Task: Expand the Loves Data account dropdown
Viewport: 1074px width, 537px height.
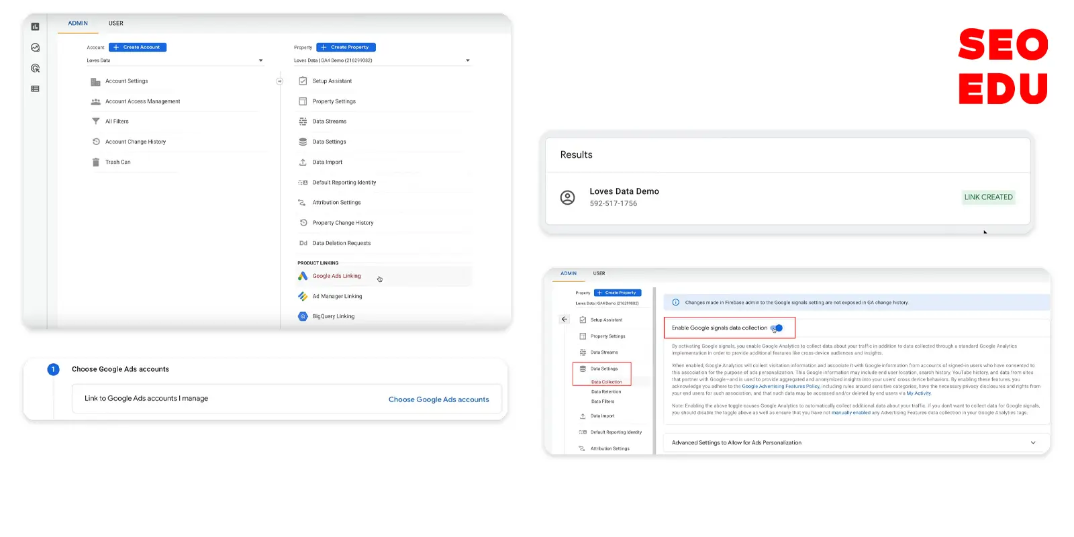Action: 260,60
